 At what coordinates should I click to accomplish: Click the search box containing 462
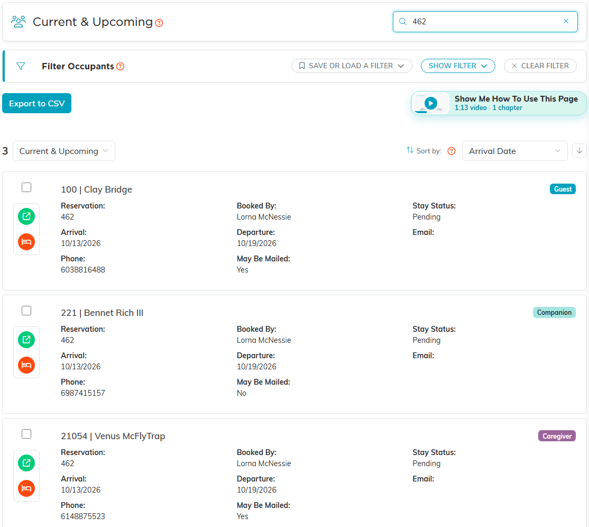[x=485, y=21]
